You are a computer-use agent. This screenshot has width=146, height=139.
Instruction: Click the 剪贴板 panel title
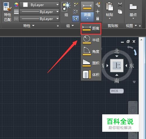coord(113,26)
